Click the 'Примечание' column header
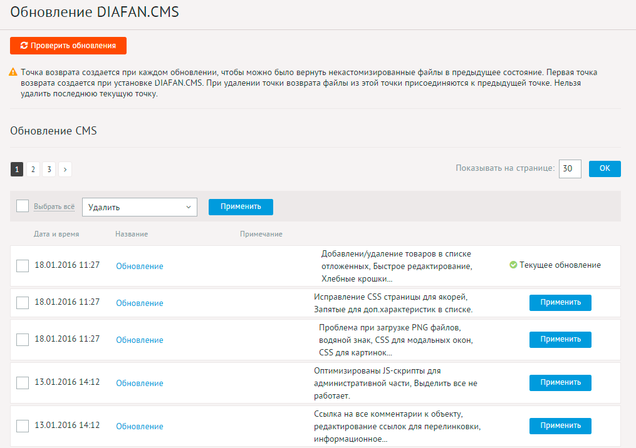The width and height of the screenshot is (636, 448). pyautogui.click(x=261, y=234)
